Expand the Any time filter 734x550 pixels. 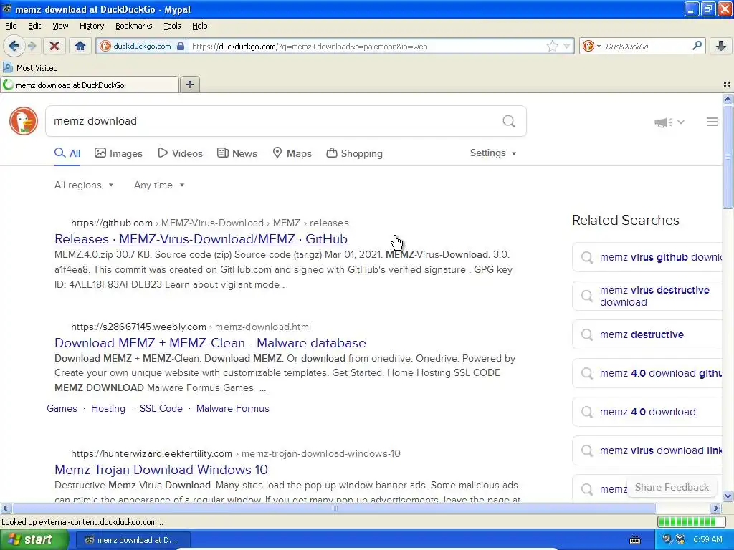(159, 185)
